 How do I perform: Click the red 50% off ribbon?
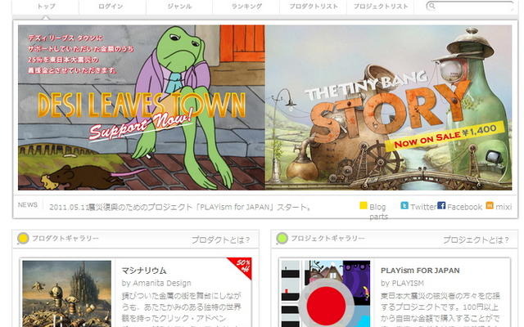pos(242,265)
